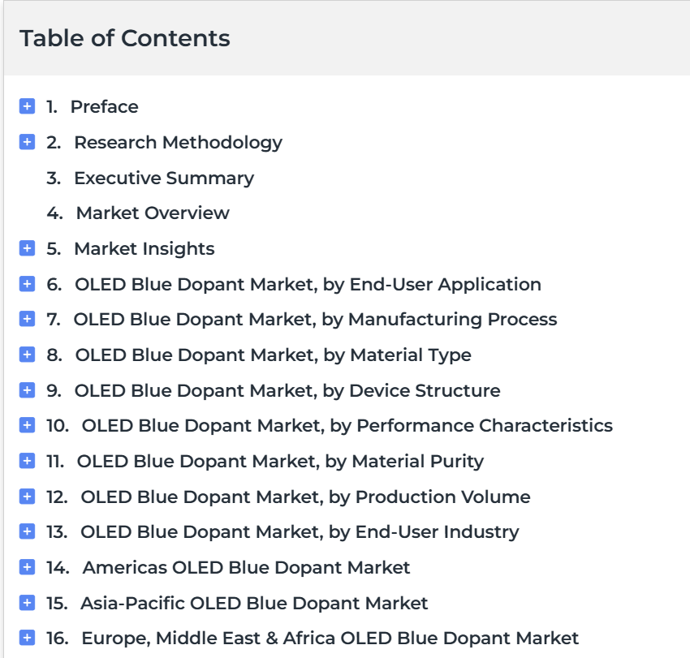Expand Americas OLED Blue Dopant Market icon
The image size is (690, 658).
click(27, 567)
